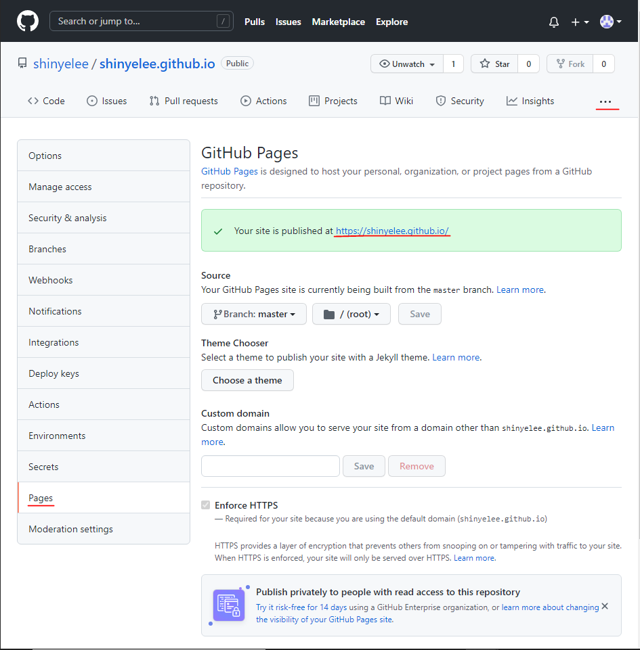Select Pages in the sidebar
640x650 pixels.
(x=104, y=497)
